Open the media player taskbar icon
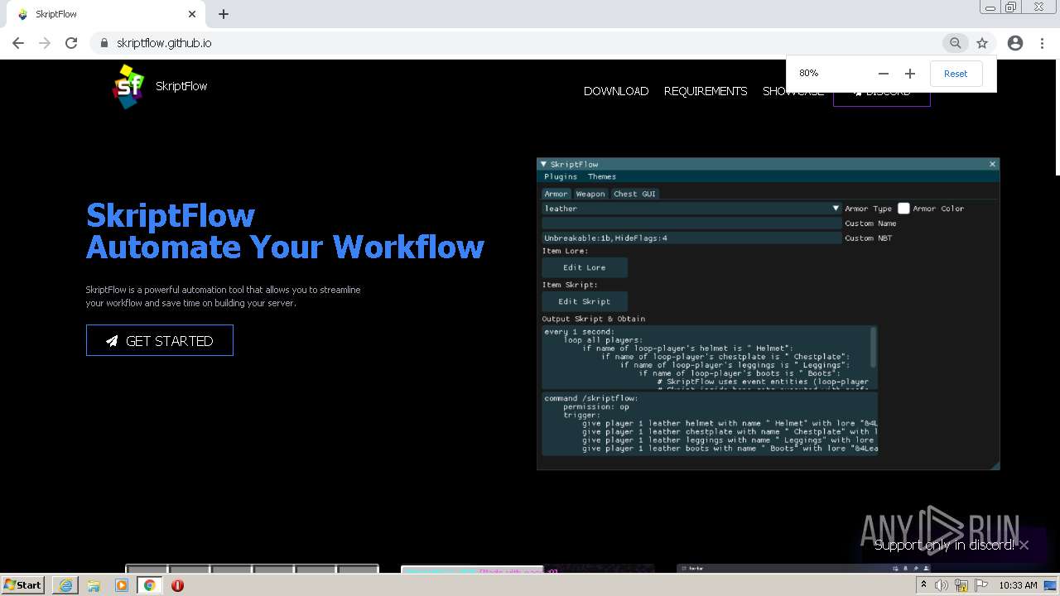This screenshot has width=1060, height=596. click(122, 585)
